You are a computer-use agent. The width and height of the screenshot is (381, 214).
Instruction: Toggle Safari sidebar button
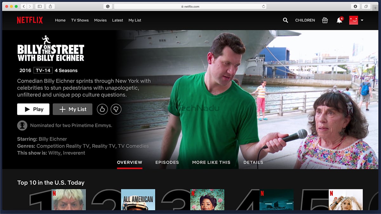[x=40, y=6]
